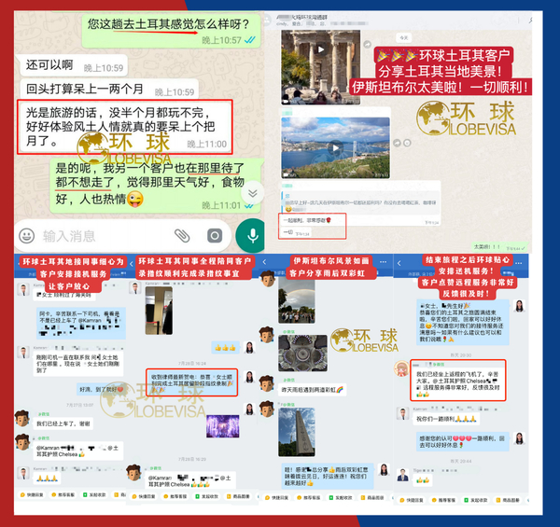Click 发起收款 in the airport-pickup chat toolbar
Screen dimensions: 560x527
[94, 495]
